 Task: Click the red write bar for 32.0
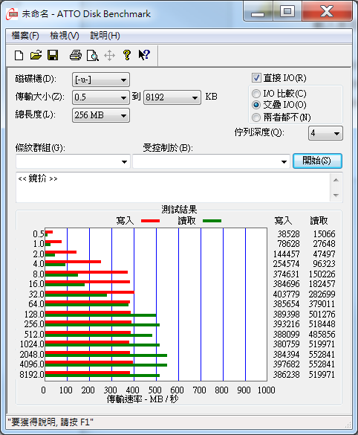click(x=89, y=292)
